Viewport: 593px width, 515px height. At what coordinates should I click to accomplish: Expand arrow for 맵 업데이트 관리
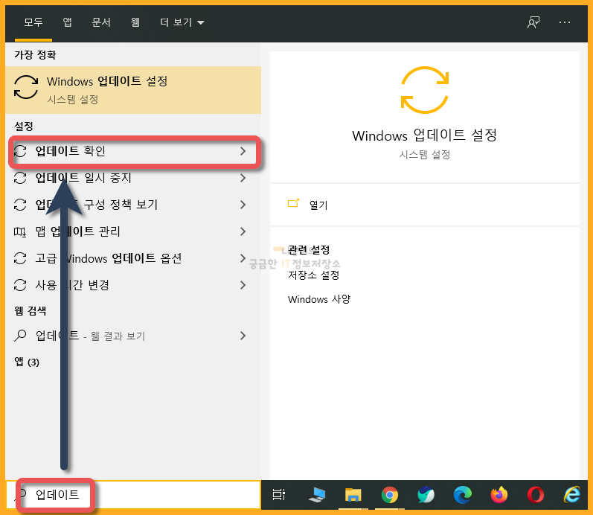[243, 231]
